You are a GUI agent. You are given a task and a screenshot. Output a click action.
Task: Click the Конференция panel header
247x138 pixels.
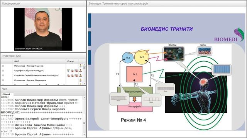click(x=43, y=3)
